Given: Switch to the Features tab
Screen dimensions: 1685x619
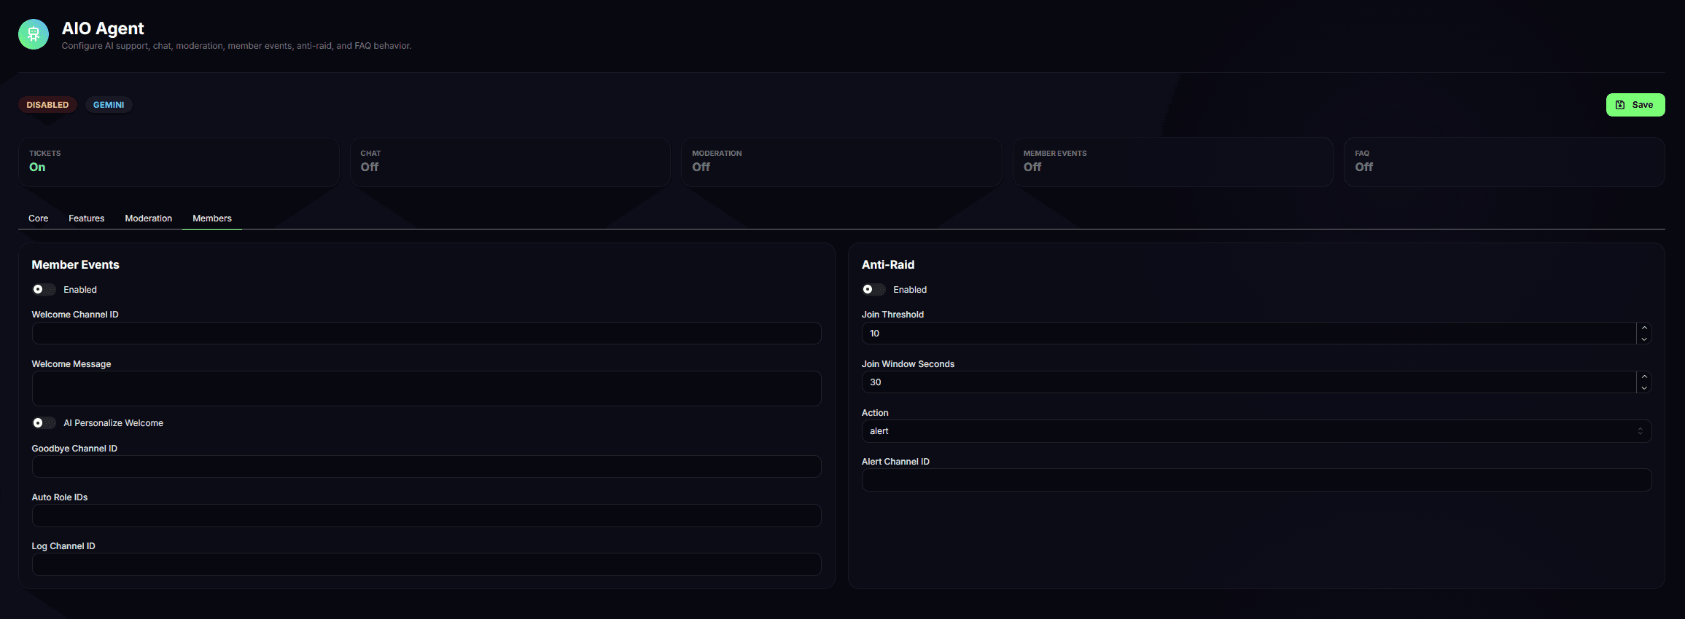Looking at the screenshot, I should [x=87, y=218].
